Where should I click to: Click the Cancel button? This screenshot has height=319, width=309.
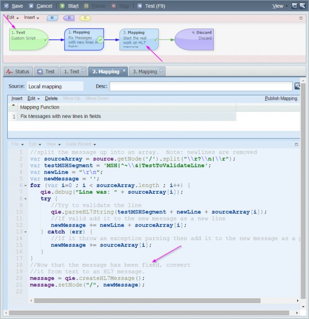[x=41, y=6]
